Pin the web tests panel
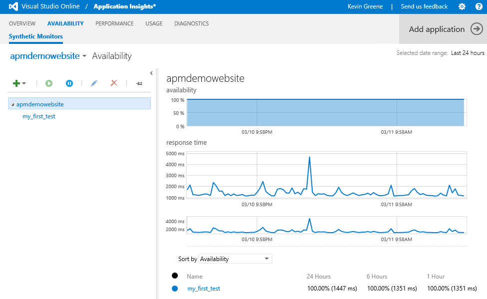Screen dimensions: 487x299 coord(139,83)
